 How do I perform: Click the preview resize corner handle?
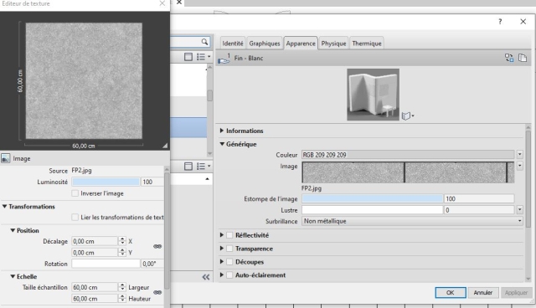point(165,145)
